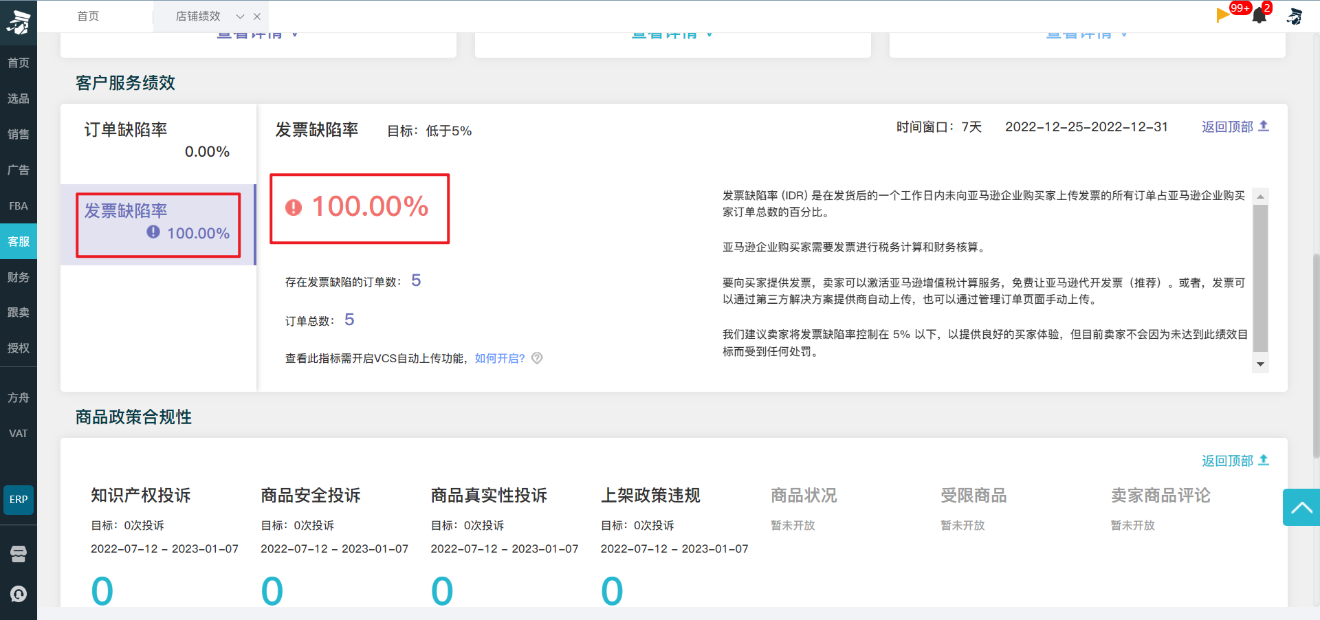
Task: Open 财务 in the sidebar
Action: pos(19,278)
